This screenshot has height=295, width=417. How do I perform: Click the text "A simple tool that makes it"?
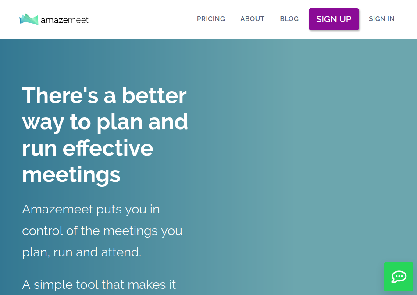pyautogui.click(x=99, y=284)
